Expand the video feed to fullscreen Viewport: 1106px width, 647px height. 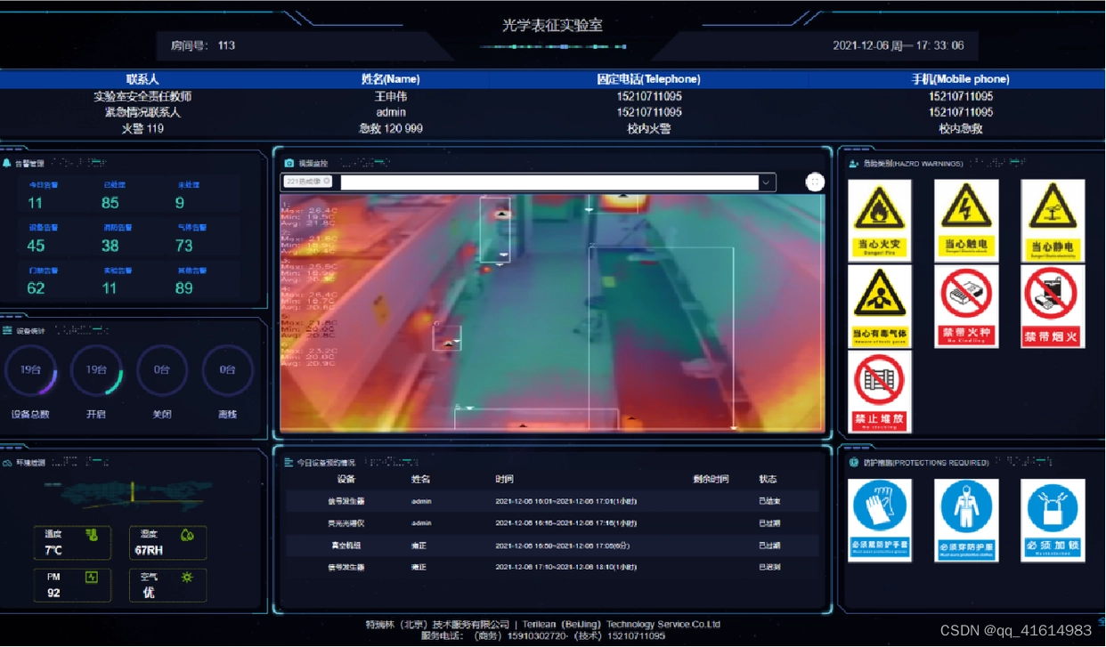pos(815,182)
